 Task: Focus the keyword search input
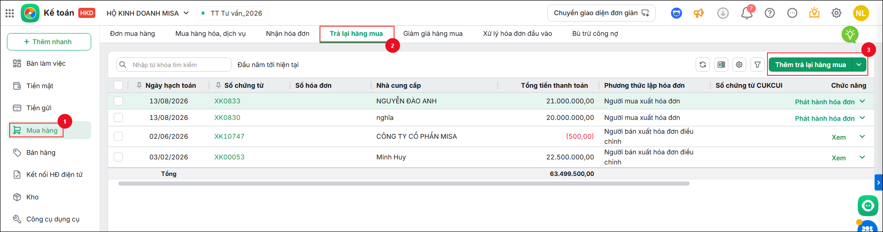(x=174, y=65)
